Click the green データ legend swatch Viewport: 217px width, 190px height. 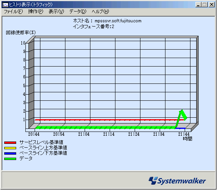[x=10, y=159]
